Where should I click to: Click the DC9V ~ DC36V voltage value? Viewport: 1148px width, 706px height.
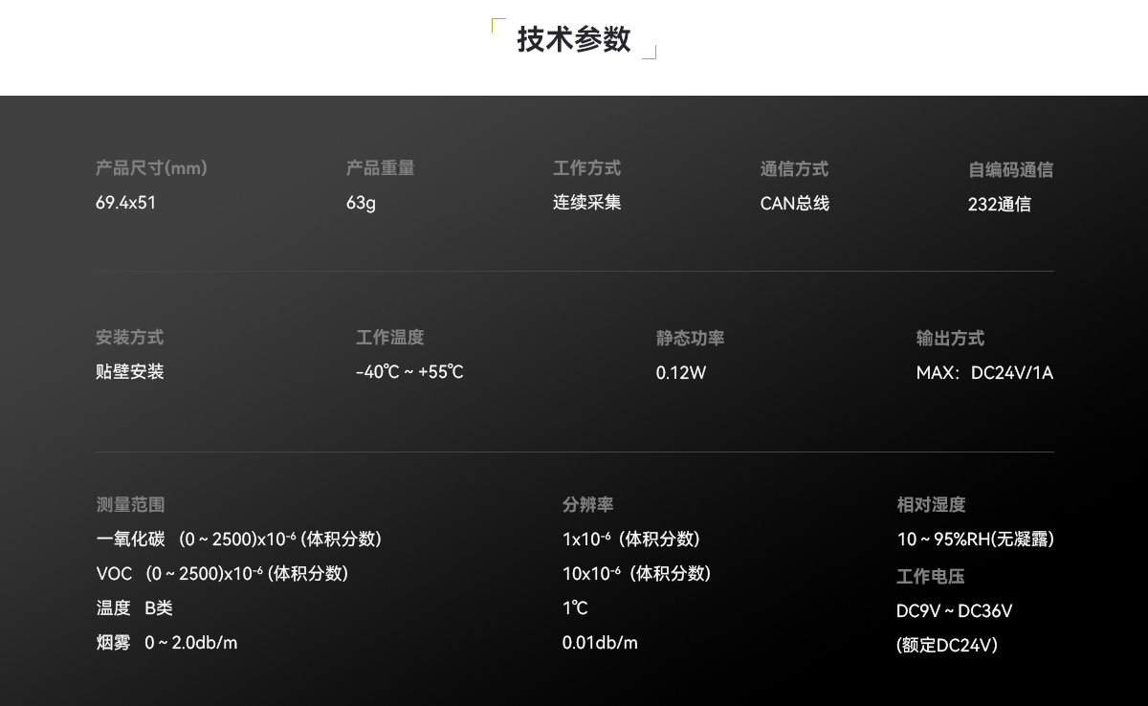point(954,611)
